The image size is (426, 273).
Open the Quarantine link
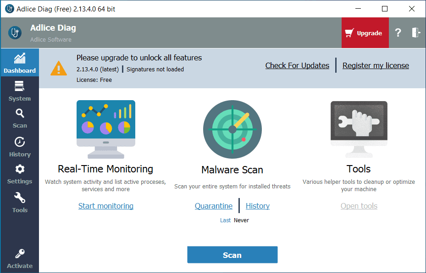[214, 206]
